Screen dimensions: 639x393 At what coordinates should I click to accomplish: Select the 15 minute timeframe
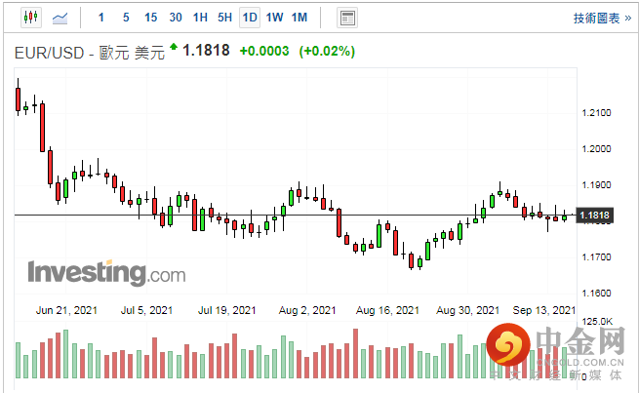point(150,18)
